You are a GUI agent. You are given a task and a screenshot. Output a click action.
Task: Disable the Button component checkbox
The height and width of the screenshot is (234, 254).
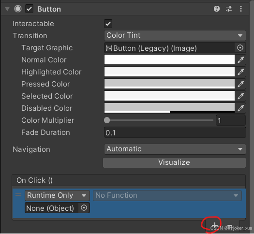pyautogui.click(x=29, y=9)
